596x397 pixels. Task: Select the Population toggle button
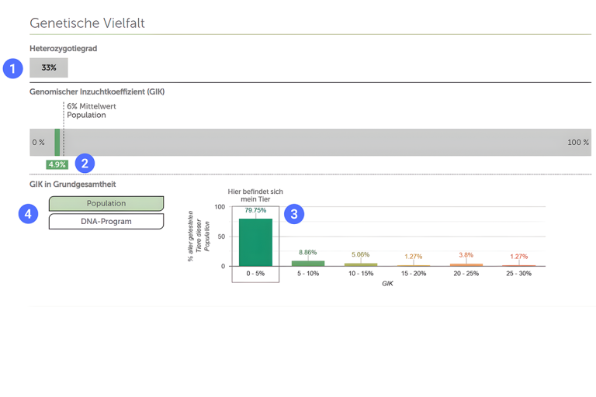[x=106, y=204]
